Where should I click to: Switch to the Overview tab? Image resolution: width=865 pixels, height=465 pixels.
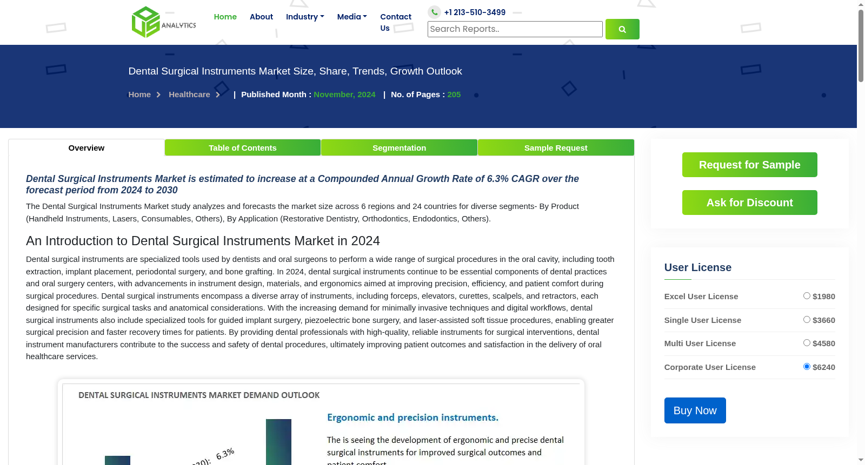(86, 148)
